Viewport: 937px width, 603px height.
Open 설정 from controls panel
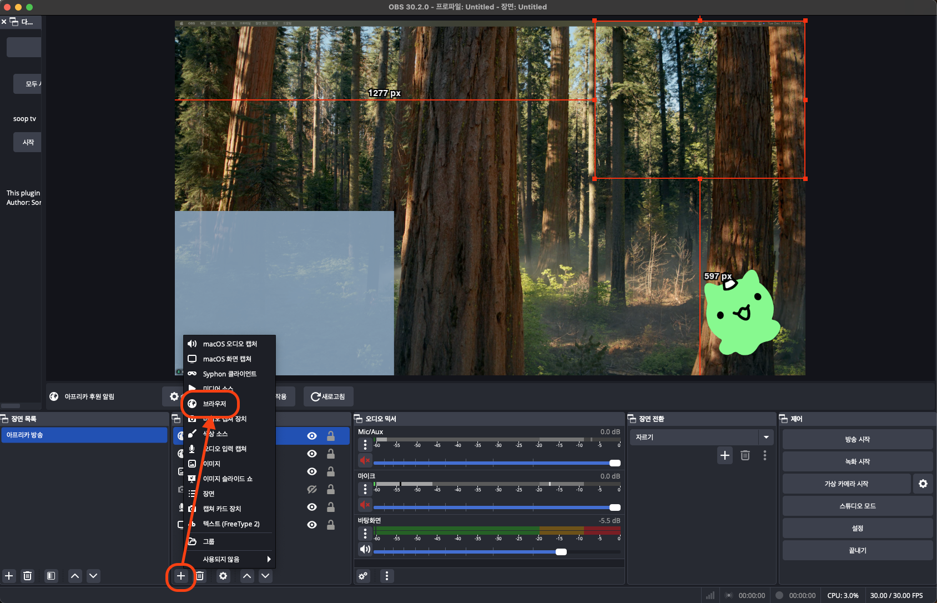(858, 528)
